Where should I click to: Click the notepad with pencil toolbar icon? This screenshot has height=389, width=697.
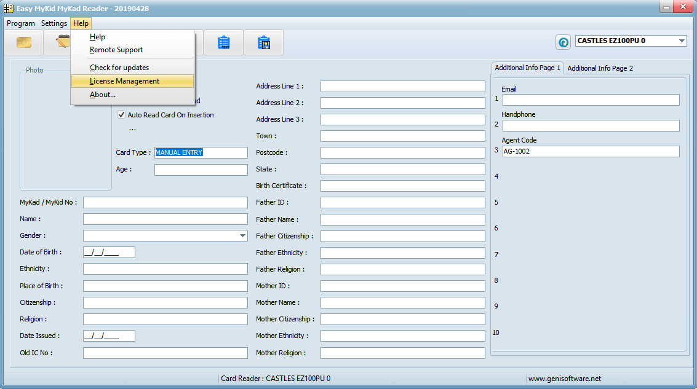point(60,42)
